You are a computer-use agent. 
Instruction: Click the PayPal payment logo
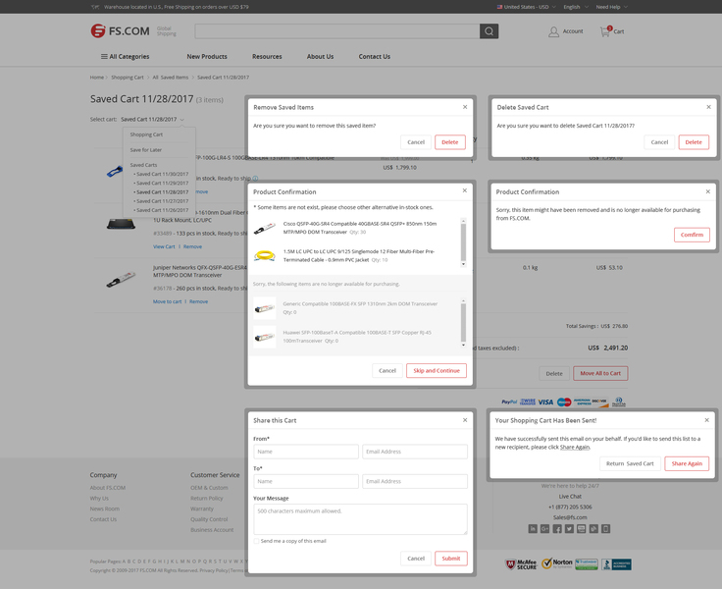pyautogui.click(x=509, y=402)
